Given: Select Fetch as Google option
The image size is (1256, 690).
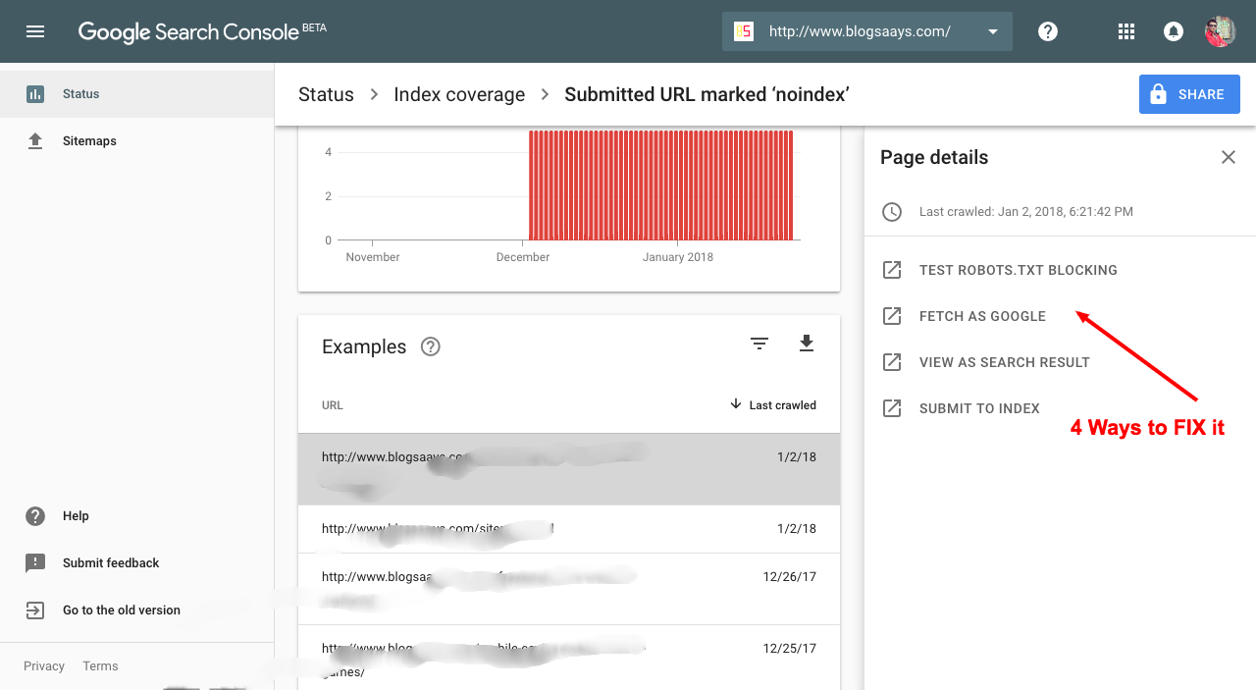Looking at the screenshot, I should coord(982,316).
